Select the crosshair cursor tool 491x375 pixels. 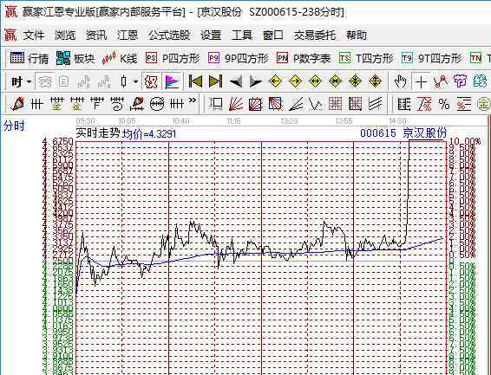click(x=421, y=82)
